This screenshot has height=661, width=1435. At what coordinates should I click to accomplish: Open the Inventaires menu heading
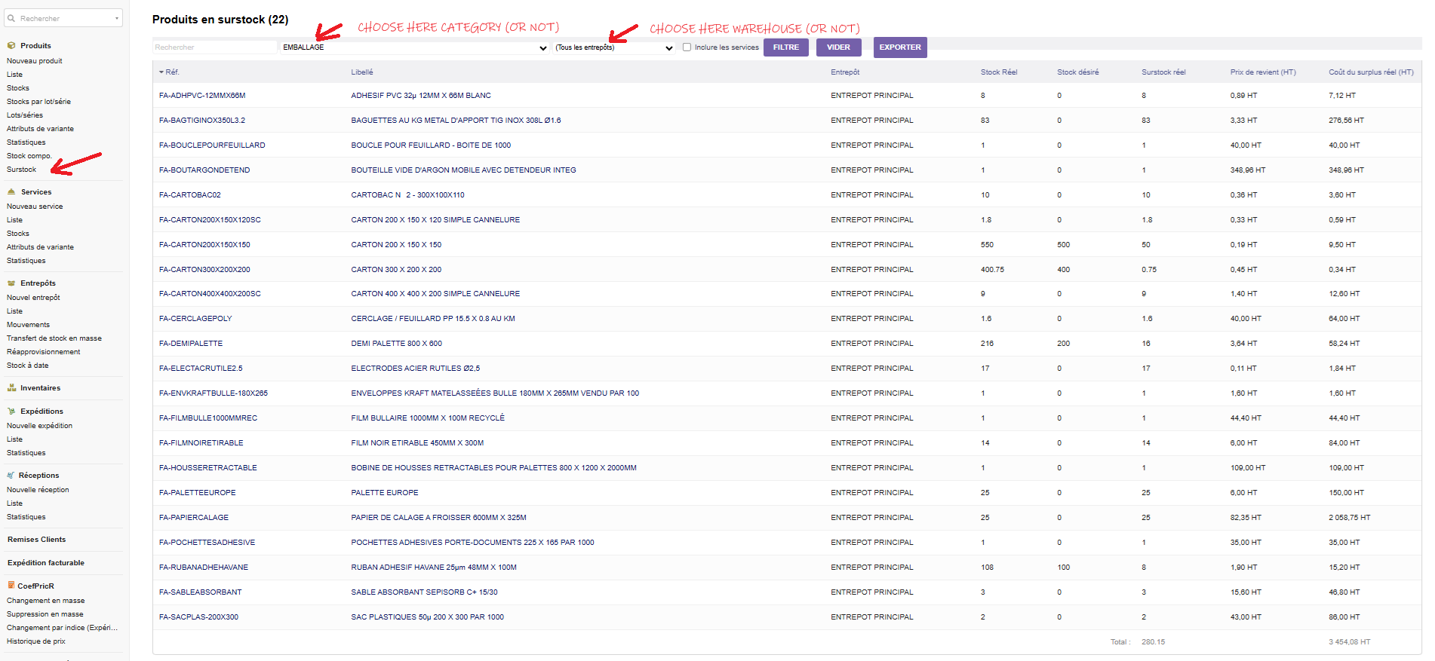[x=41, y=388]
